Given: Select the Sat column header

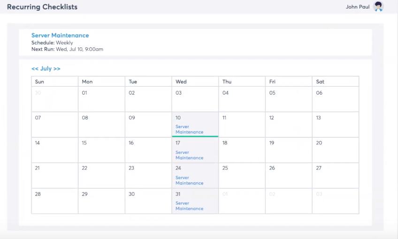Looking at the screenshot, I should coord(336,82).
